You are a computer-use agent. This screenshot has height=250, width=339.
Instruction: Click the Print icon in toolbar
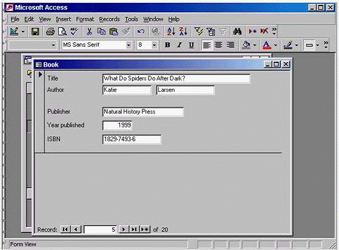[50, 31]
